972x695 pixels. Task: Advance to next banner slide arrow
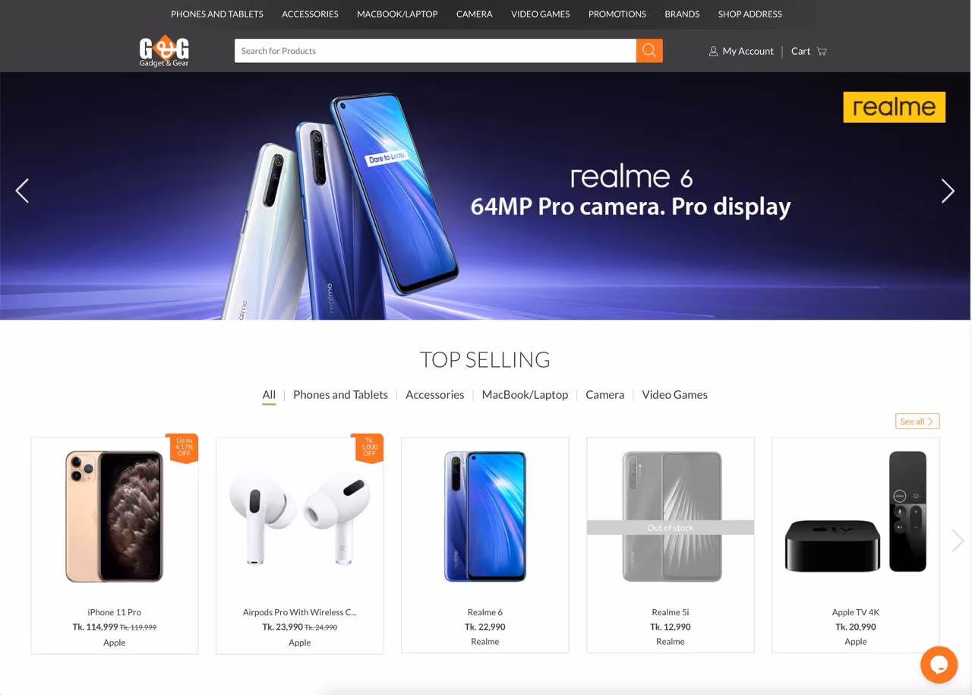point(948,191)
